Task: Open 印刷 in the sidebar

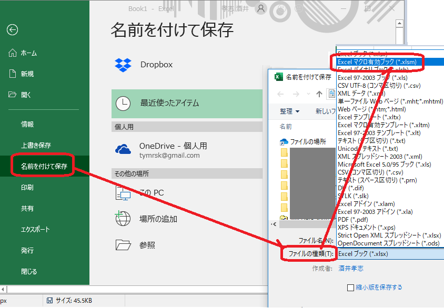Action: click(27, 187)
